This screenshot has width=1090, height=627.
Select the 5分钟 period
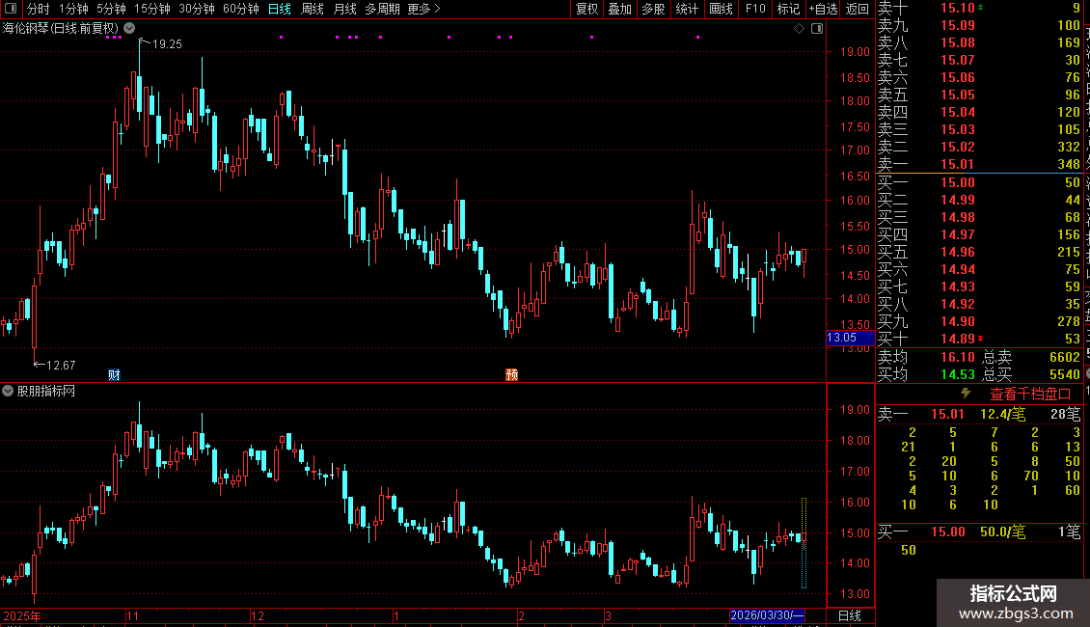(111, 9)
